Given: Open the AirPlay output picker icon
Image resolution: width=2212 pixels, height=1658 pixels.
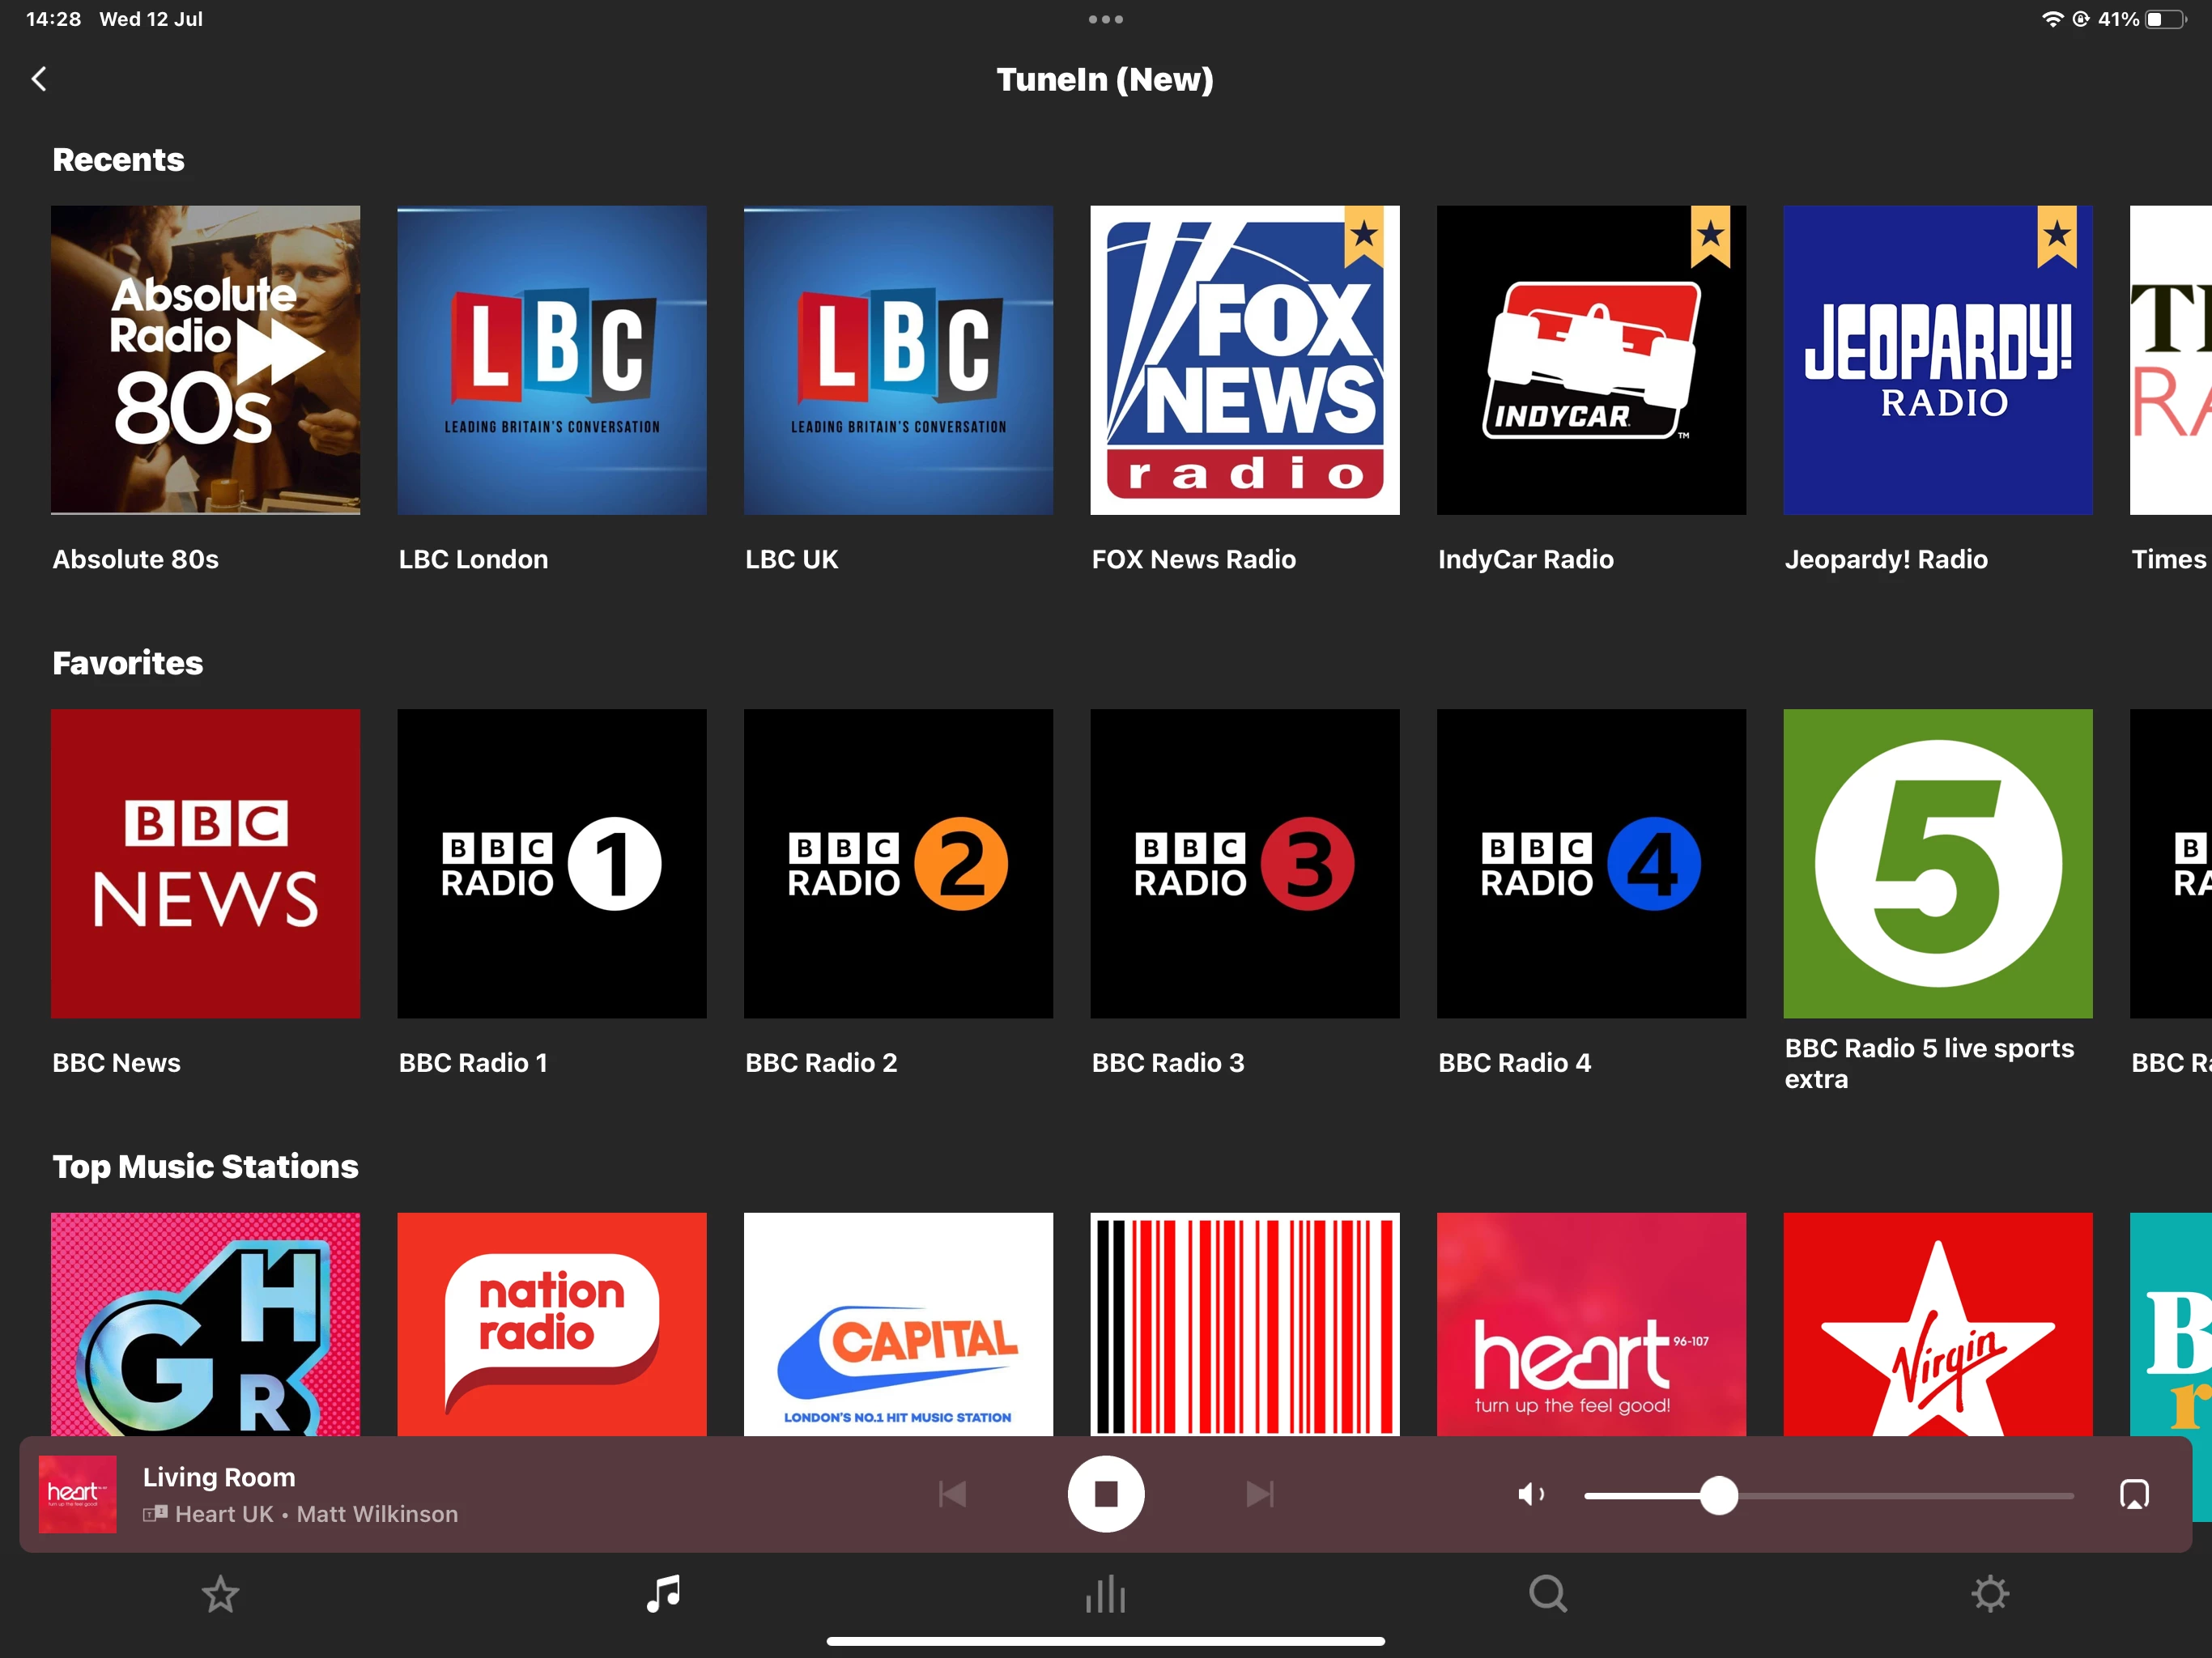Looking at the screenshot, I should 2134,1494.
